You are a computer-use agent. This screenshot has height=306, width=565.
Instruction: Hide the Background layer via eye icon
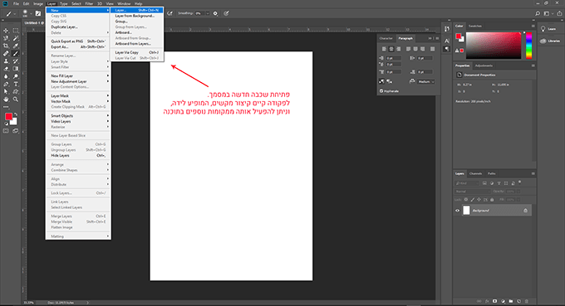click(457, 211)
